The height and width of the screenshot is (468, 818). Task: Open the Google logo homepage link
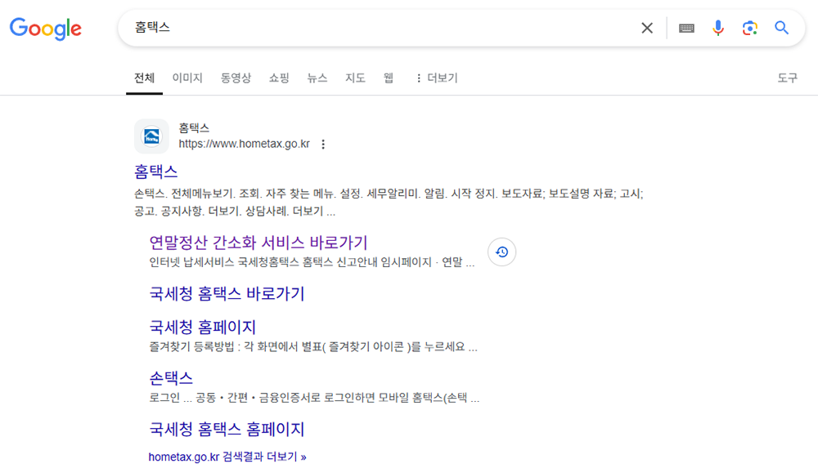(x=45, y=28)
